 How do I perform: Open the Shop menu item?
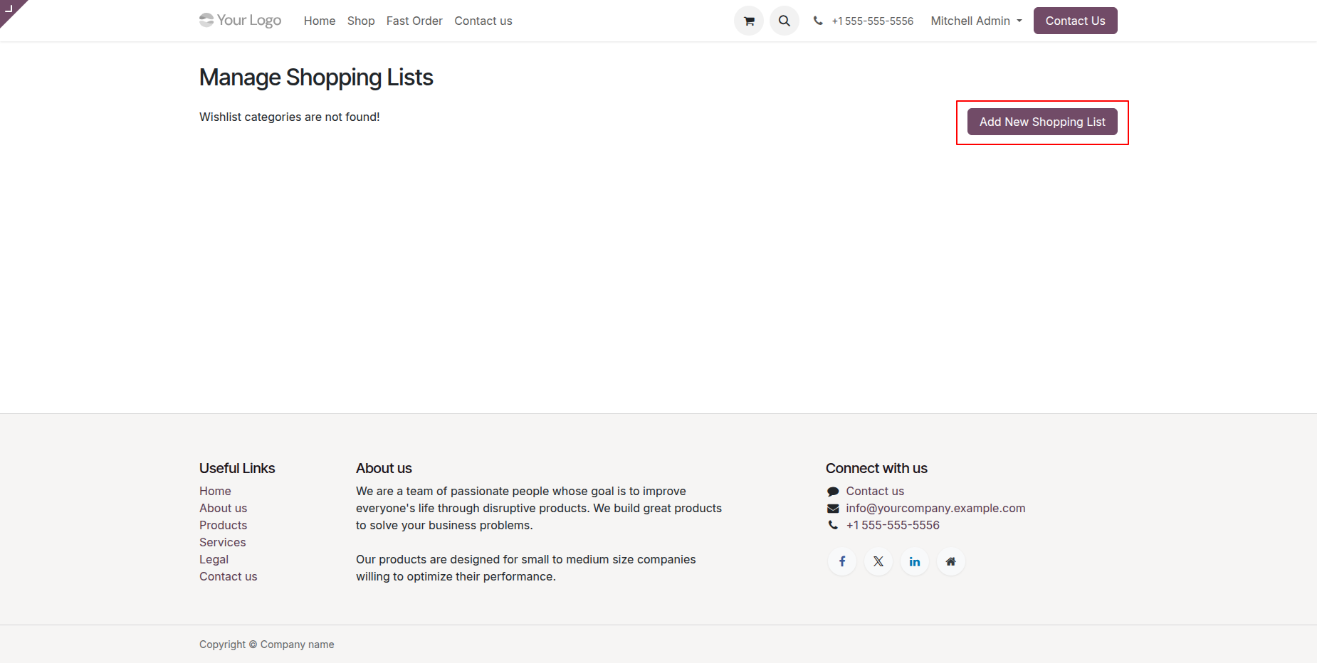361,21
